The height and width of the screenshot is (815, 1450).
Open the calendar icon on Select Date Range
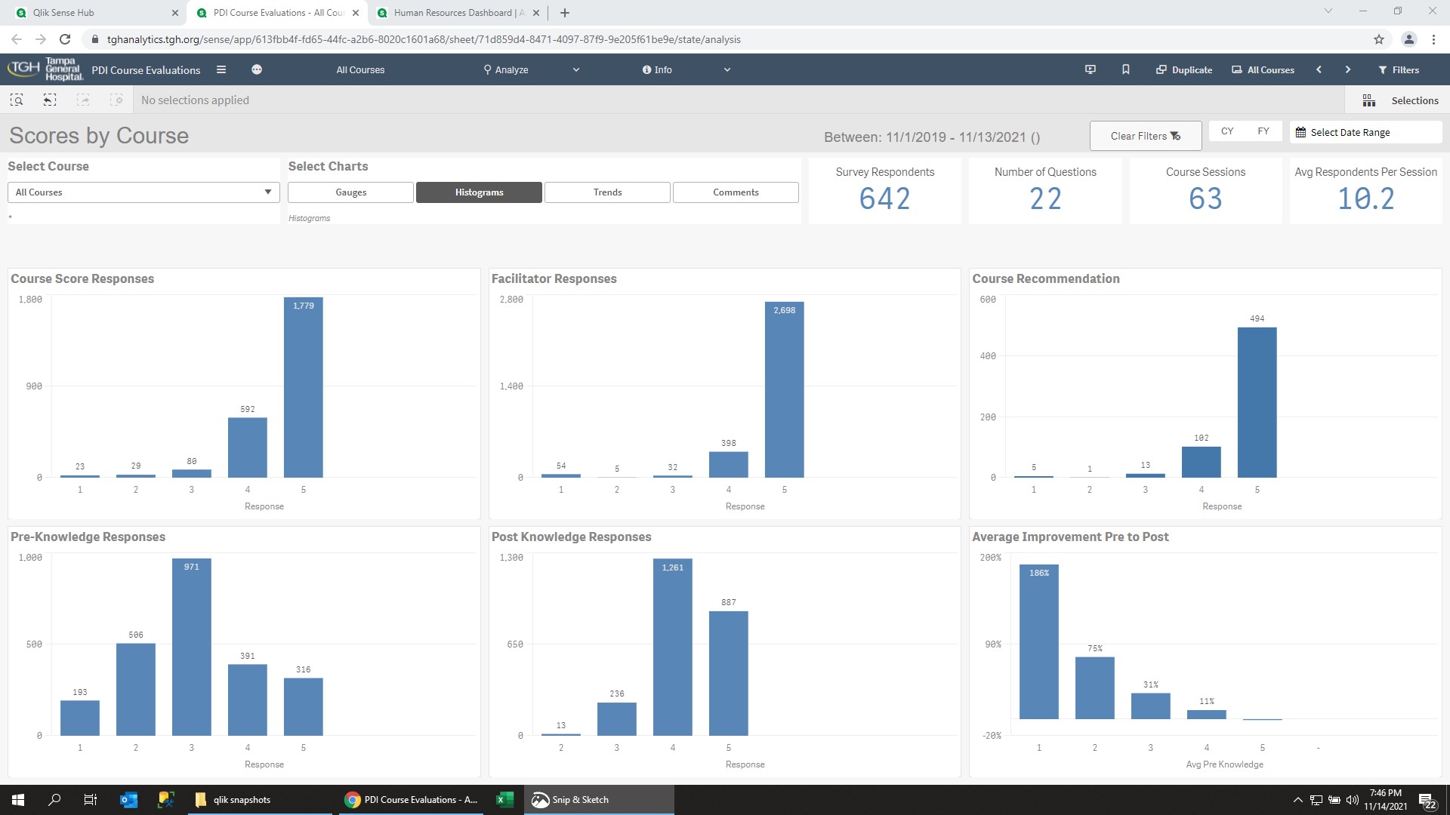1301,132
